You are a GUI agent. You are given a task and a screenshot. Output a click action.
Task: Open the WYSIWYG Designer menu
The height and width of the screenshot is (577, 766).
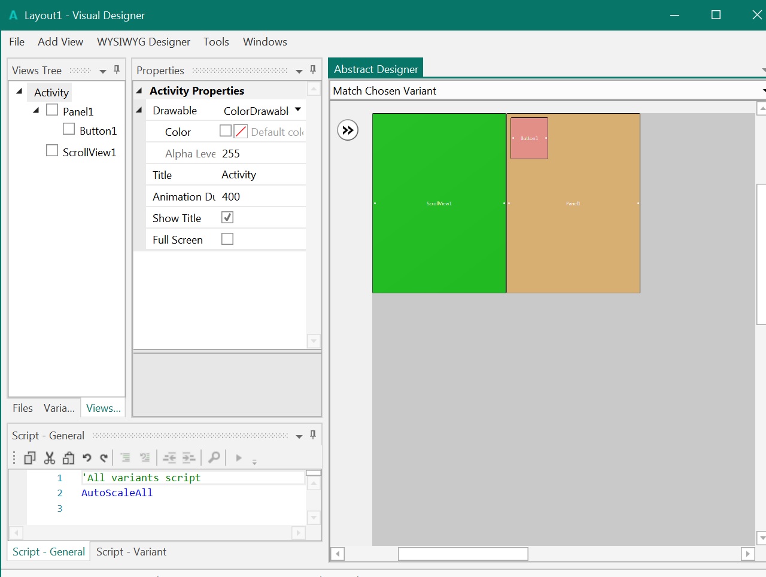(144, 42)
